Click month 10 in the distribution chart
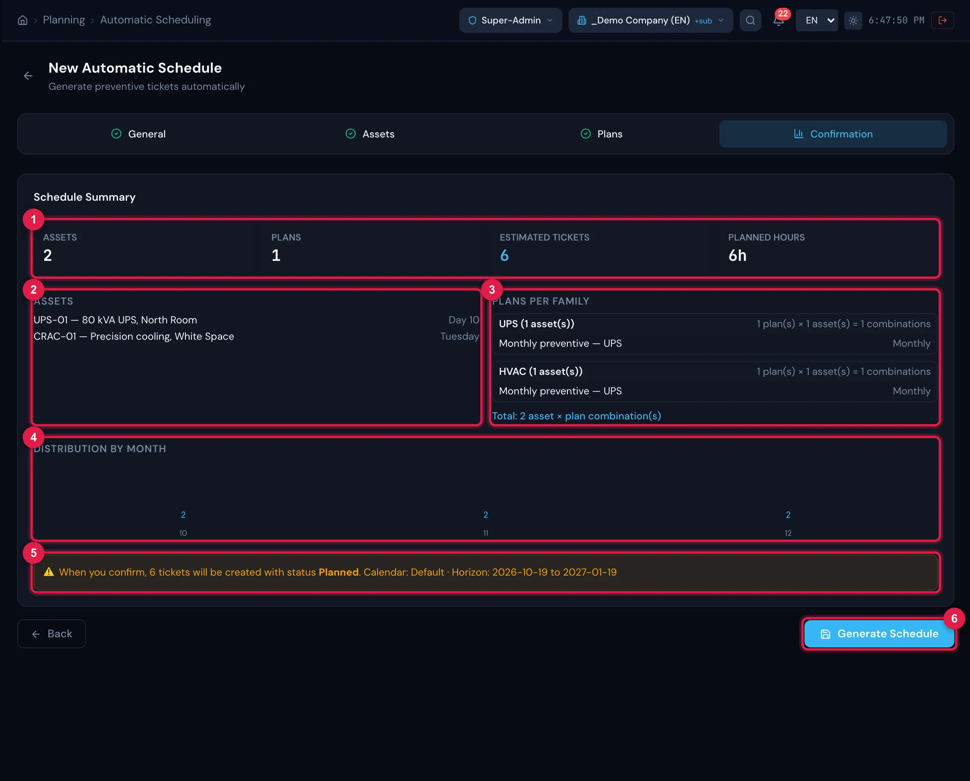 [x=183, y=533]
